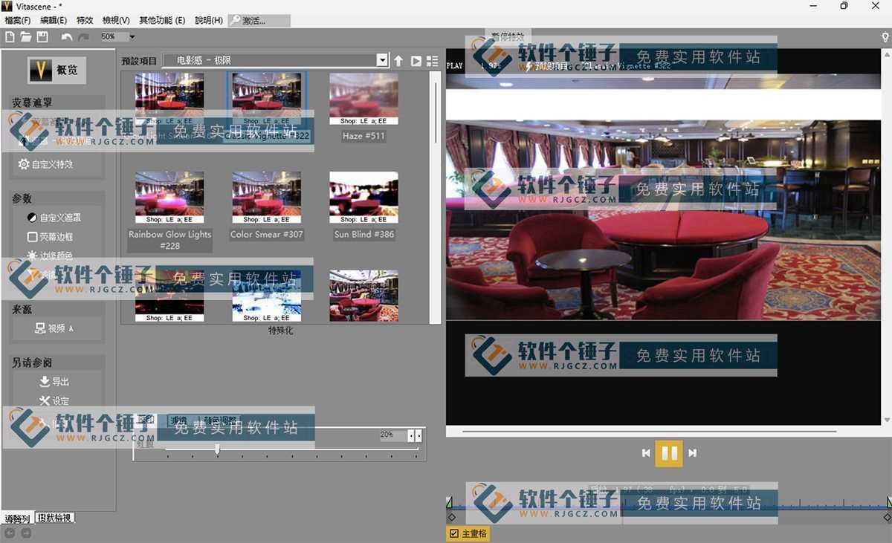This screenshot has height=543, width=892.
Task: Select the Sun Blind #386 thumbnail
Action: (364, 197)
